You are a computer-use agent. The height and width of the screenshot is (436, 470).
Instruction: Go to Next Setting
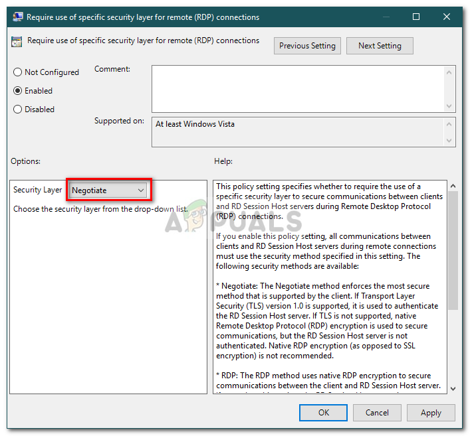pyautogui.click(x=380, y=46)
